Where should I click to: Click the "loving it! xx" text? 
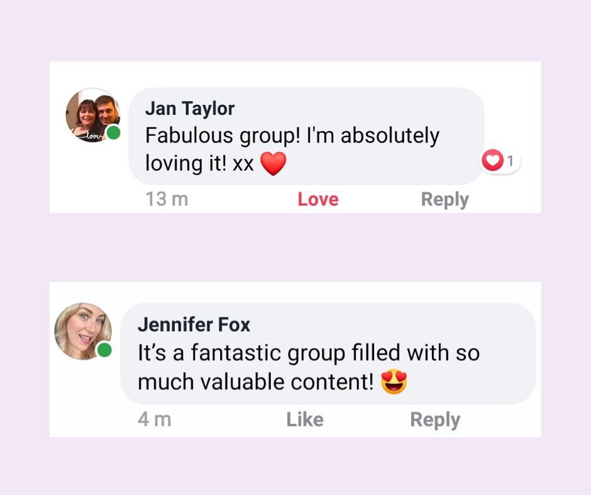click(199, 163)
